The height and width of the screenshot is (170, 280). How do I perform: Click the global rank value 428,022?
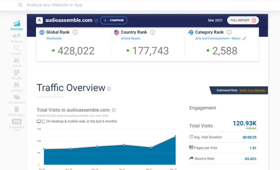click(x=76, y=51)
